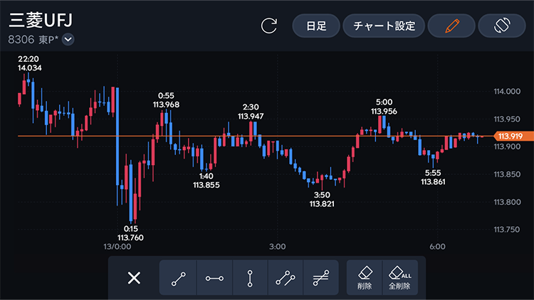Screen dimensions: 534x300
Task: Tap the 0:15 113.760 low price marker
Action: click(x=129, y=233)
